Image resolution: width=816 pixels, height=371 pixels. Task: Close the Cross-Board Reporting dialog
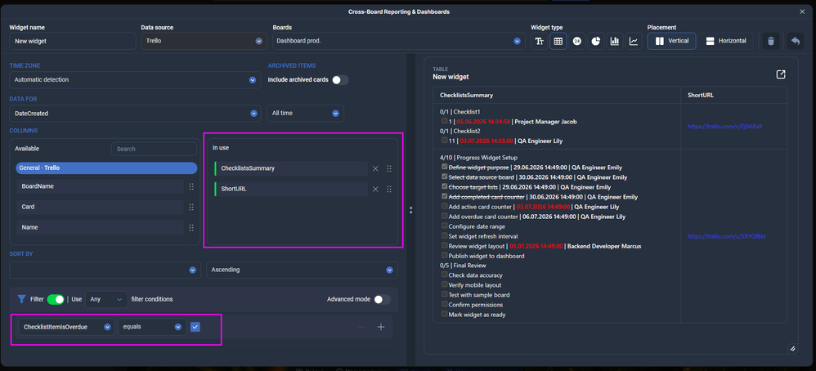click(x=802, y=11)
